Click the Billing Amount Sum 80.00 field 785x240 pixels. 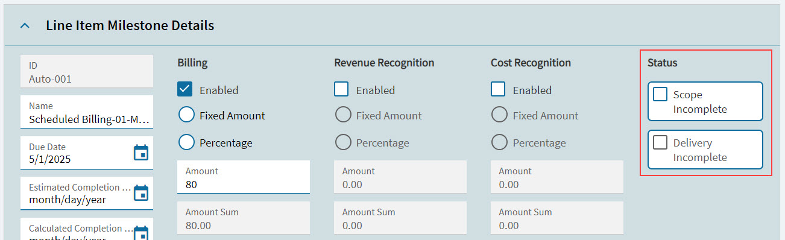pos(244,218)
